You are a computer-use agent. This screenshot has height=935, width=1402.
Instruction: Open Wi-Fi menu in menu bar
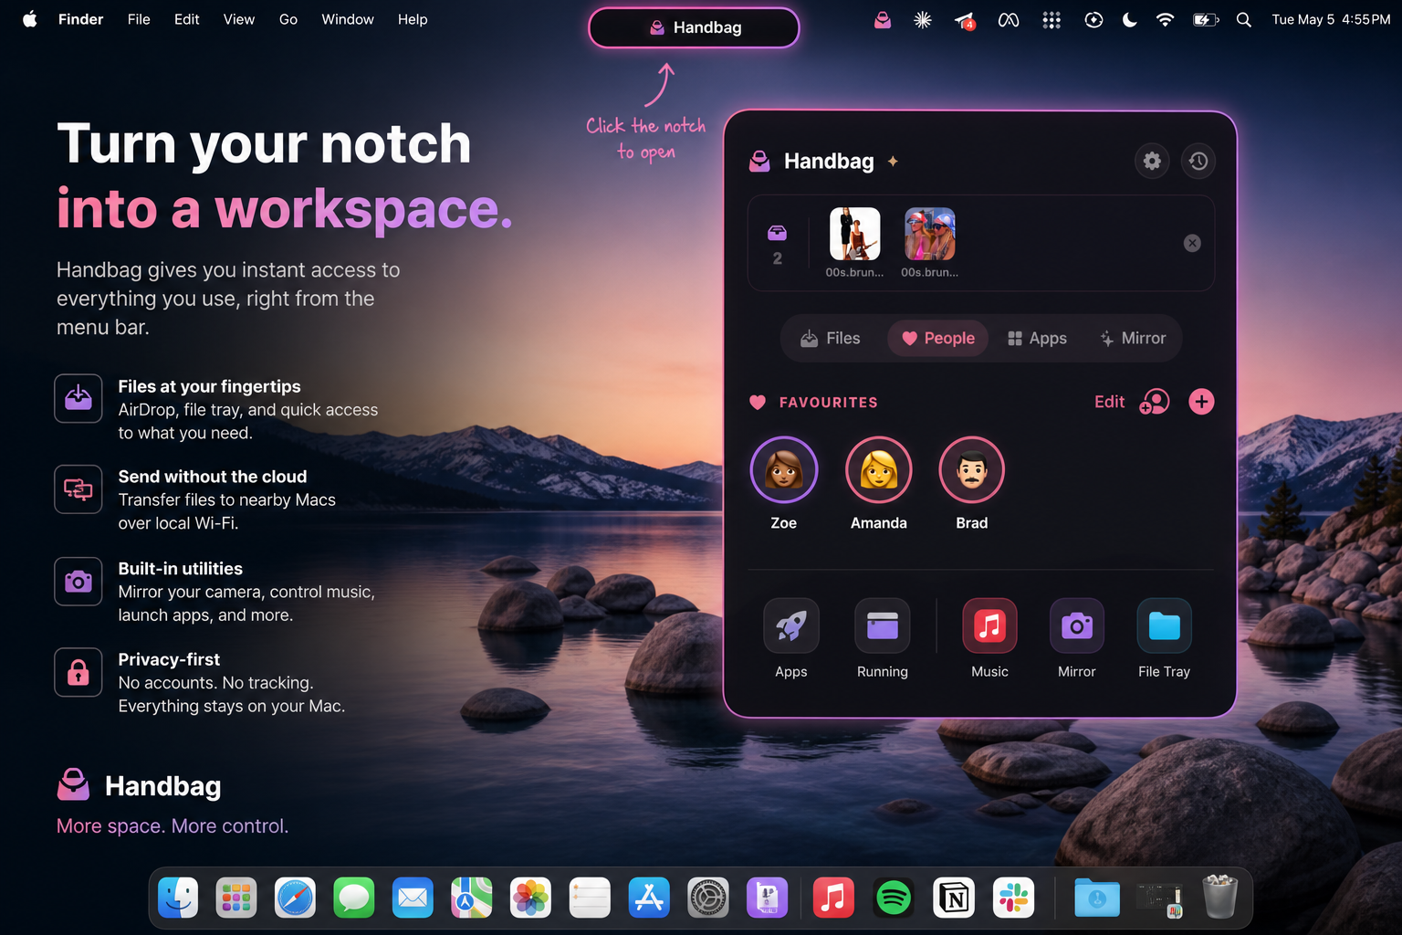[1165, 19]
